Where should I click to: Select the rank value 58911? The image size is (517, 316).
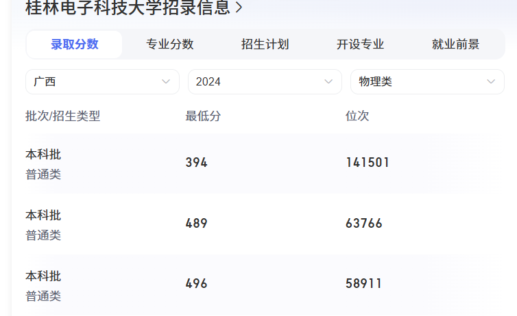[363, 283]
